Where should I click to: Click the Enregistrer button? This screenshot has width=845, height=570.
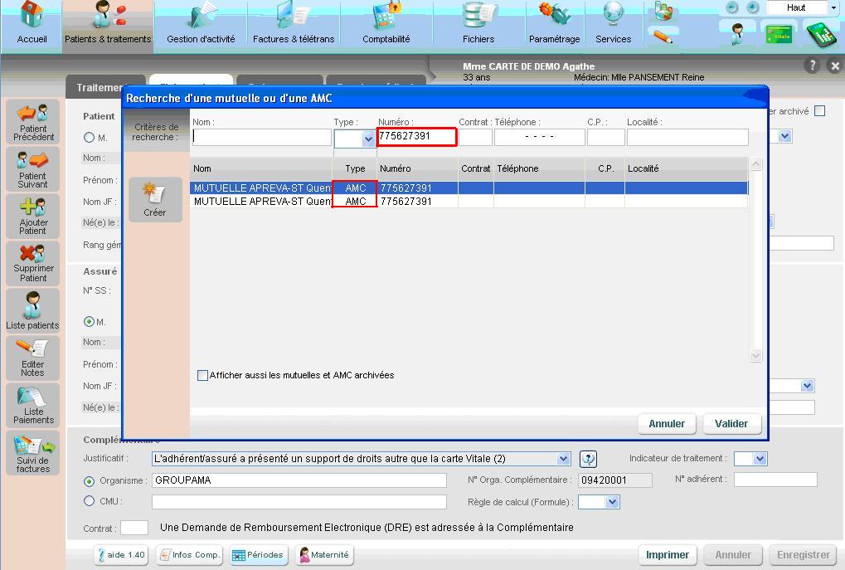803,555
